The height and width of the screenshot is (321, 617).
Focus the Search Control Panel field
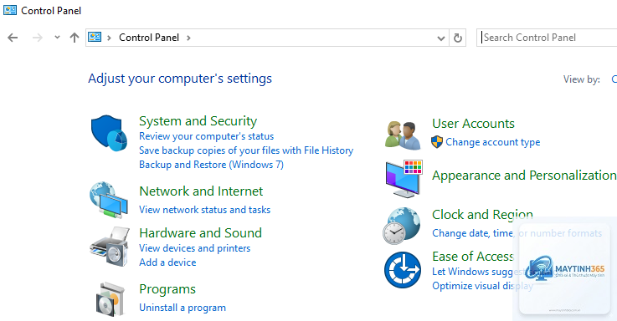pos(547,38)
